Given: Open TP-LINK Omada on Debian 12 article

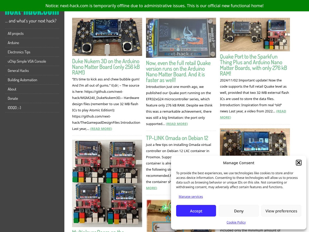Looking at the screenshot, I should pos(177,138).
